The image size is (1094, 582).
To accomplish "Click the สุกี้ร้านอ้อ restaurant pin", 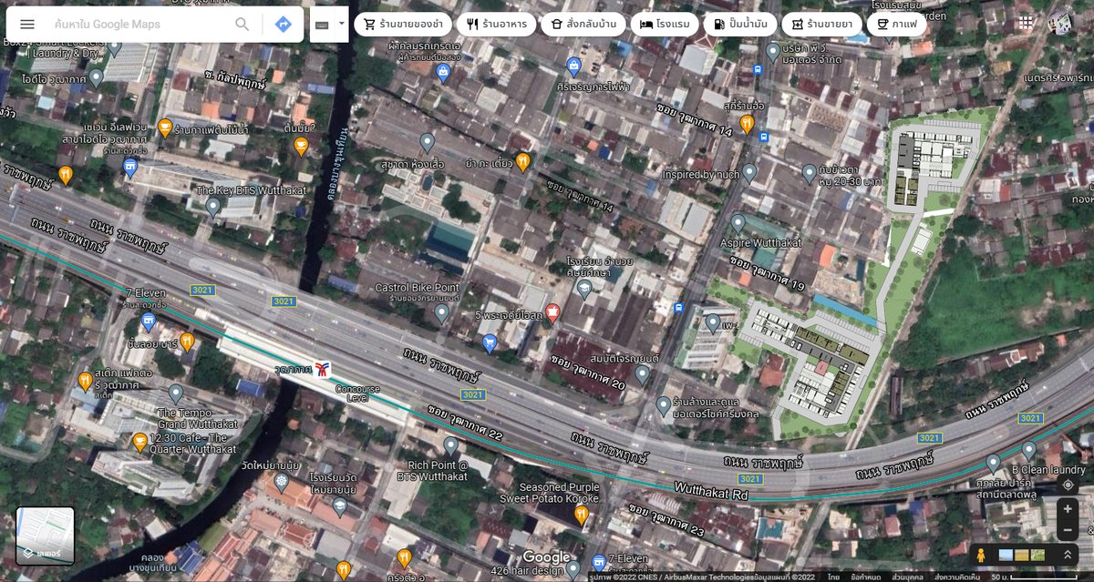I will coord(748,124).
